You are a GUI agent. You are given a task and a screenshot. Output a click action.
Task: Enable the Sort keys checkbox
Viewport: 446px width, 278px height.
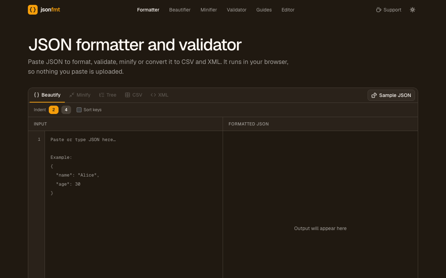click(79, 110)
